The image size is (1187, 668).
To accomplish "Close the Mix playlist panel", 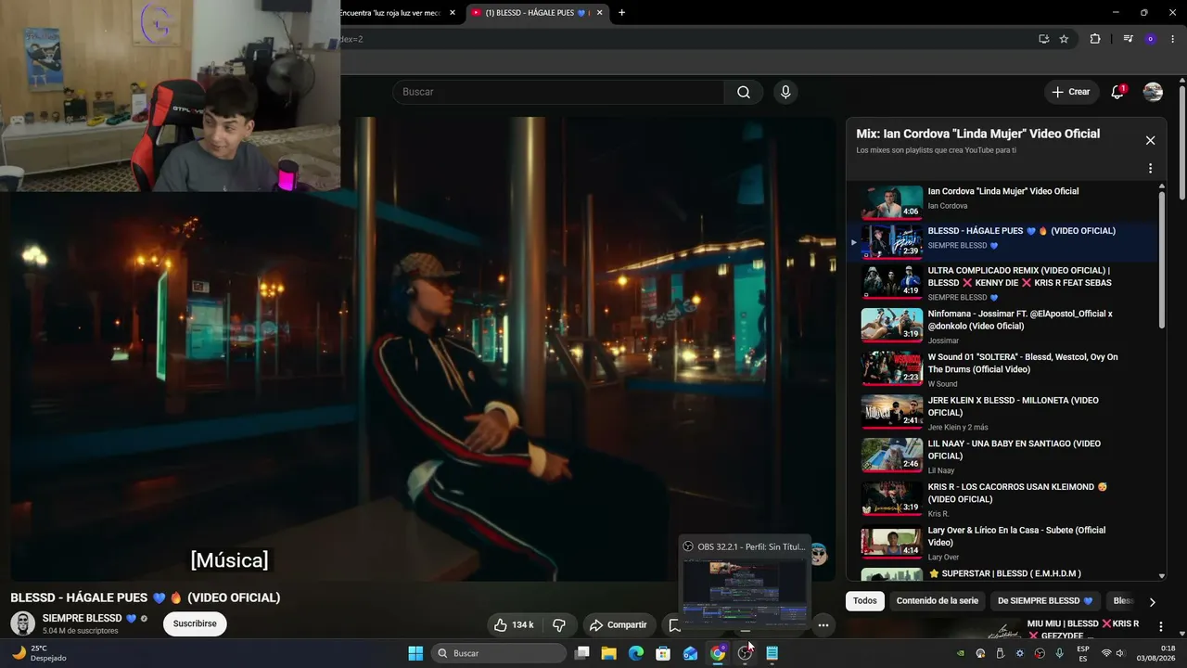I will [x=1150, y=140].
